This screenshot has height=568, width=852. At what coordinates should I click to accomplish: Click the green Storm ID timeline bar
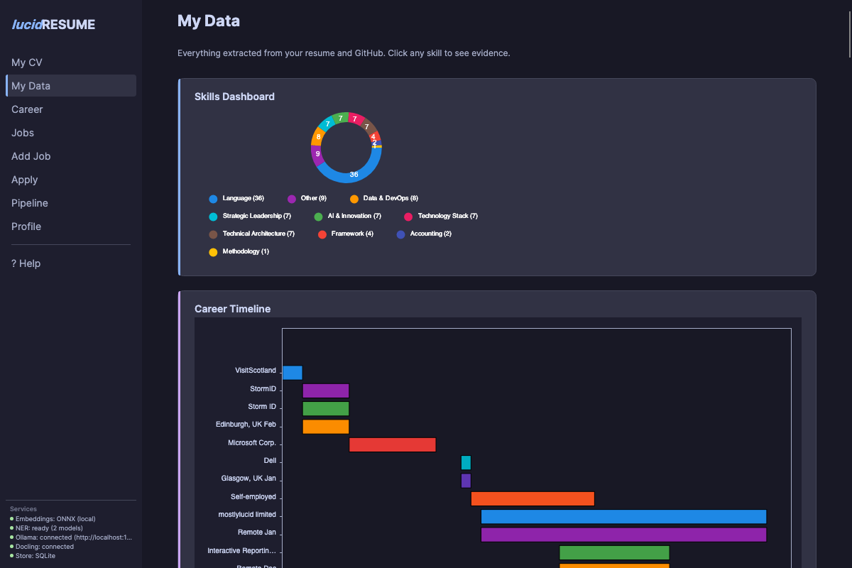(x=326, y=408)
